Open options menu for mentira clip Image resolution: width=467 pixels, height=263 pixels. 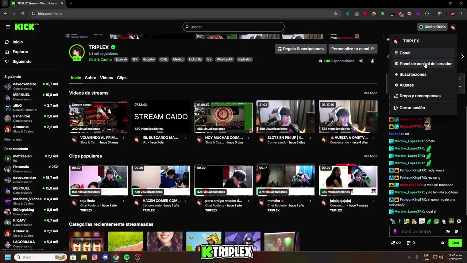point(310,201)
